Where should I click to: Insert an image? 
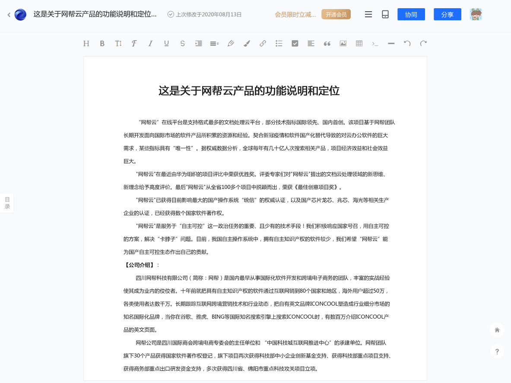(x=343, y=43)
